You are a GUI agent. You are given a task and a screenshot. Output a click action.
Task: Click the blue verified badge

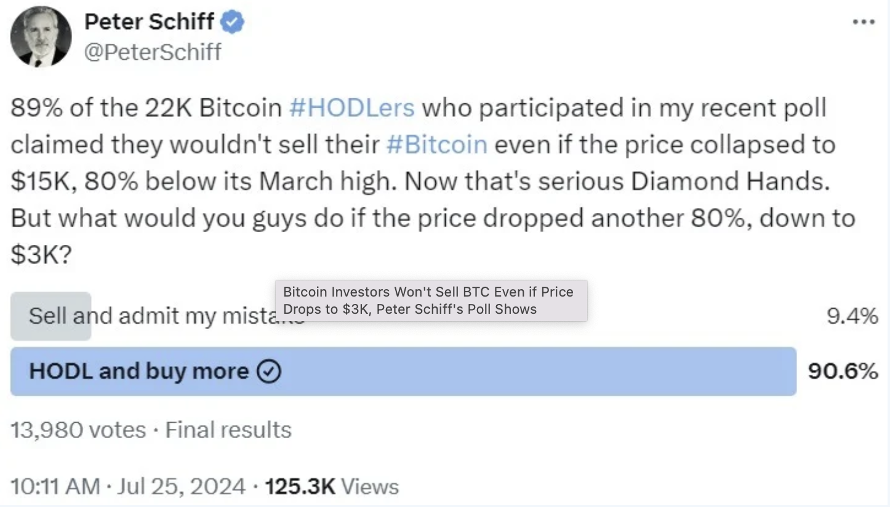pos(233,22)
